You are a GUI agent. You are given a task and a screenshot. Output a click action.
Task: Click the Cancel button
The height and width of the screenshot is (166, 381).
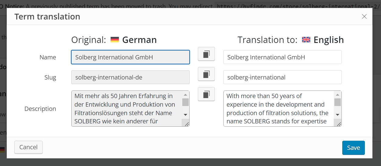28,147
